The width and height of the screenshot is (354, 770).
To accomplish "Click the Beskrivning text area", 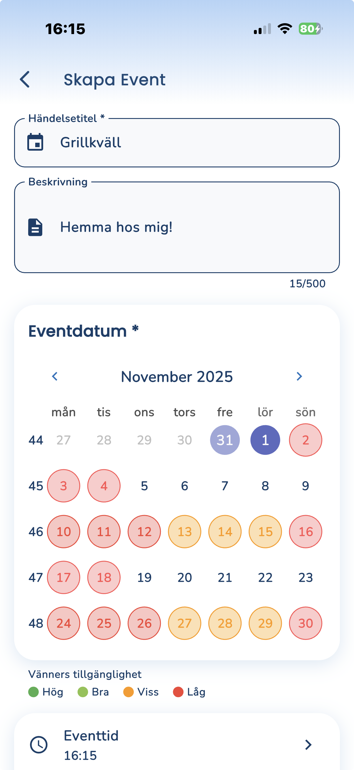I will [191, 227].
